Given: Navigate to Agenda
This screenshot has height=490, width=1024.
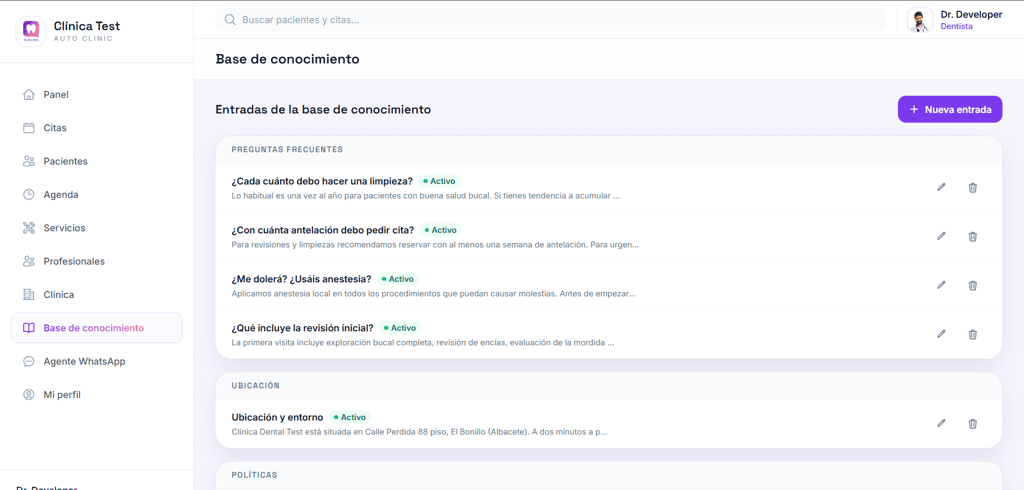Looking at the screenshot, I should (x=97, y=195).
